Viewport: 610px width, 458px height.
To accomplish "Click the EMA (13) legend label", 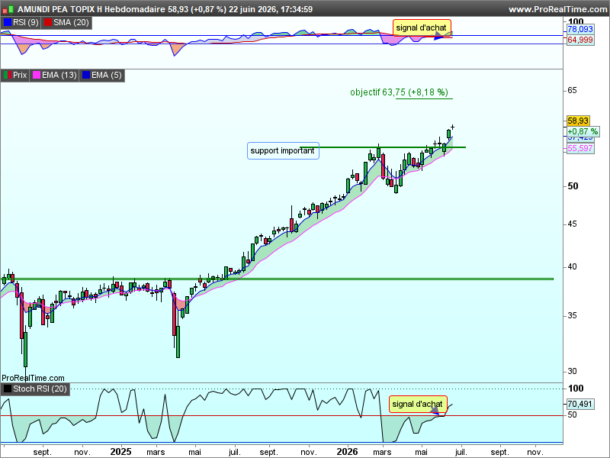I will point(59,75).
